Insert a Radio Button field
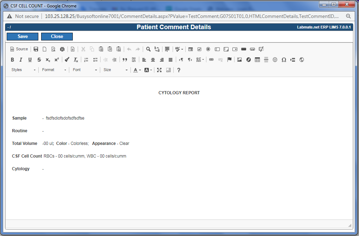Image resolution: width=359 pixels, height=236 pixels. coord(208,49)
